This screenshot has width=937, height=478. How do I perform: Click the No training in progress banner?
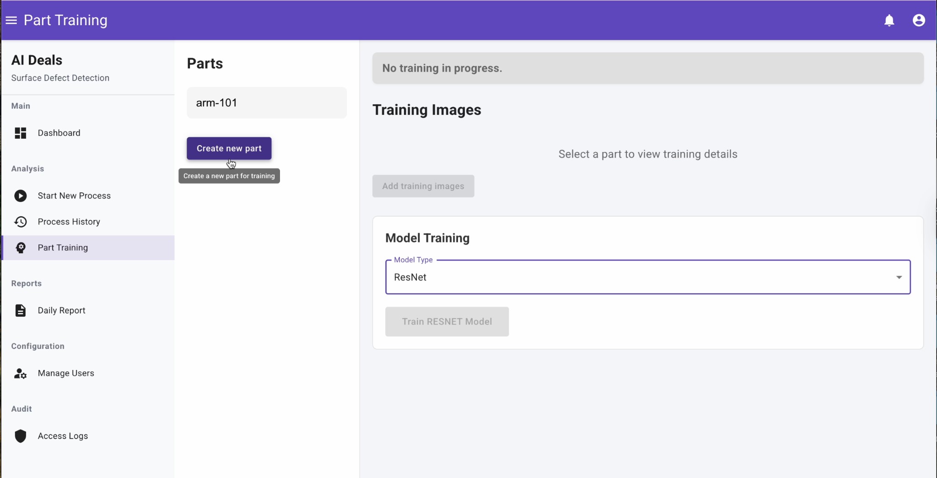(x=647, y=68)
